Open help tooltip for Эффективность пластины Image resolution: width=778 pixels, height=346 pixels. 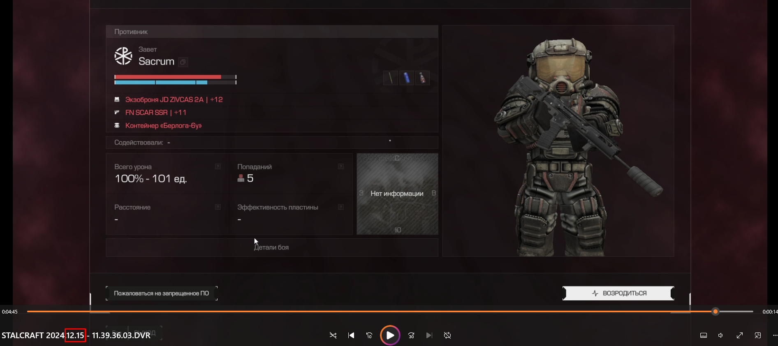(x=341, y=207)
